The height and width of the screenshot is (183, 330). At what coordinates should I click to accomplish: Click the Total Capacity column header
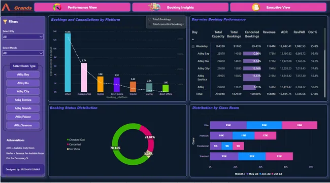[x=218, y=34]
